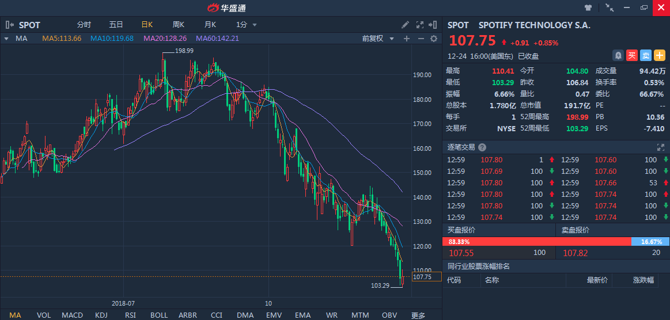
Task: Click the 52周最高 value 198.99
Action: pos(577,116)
